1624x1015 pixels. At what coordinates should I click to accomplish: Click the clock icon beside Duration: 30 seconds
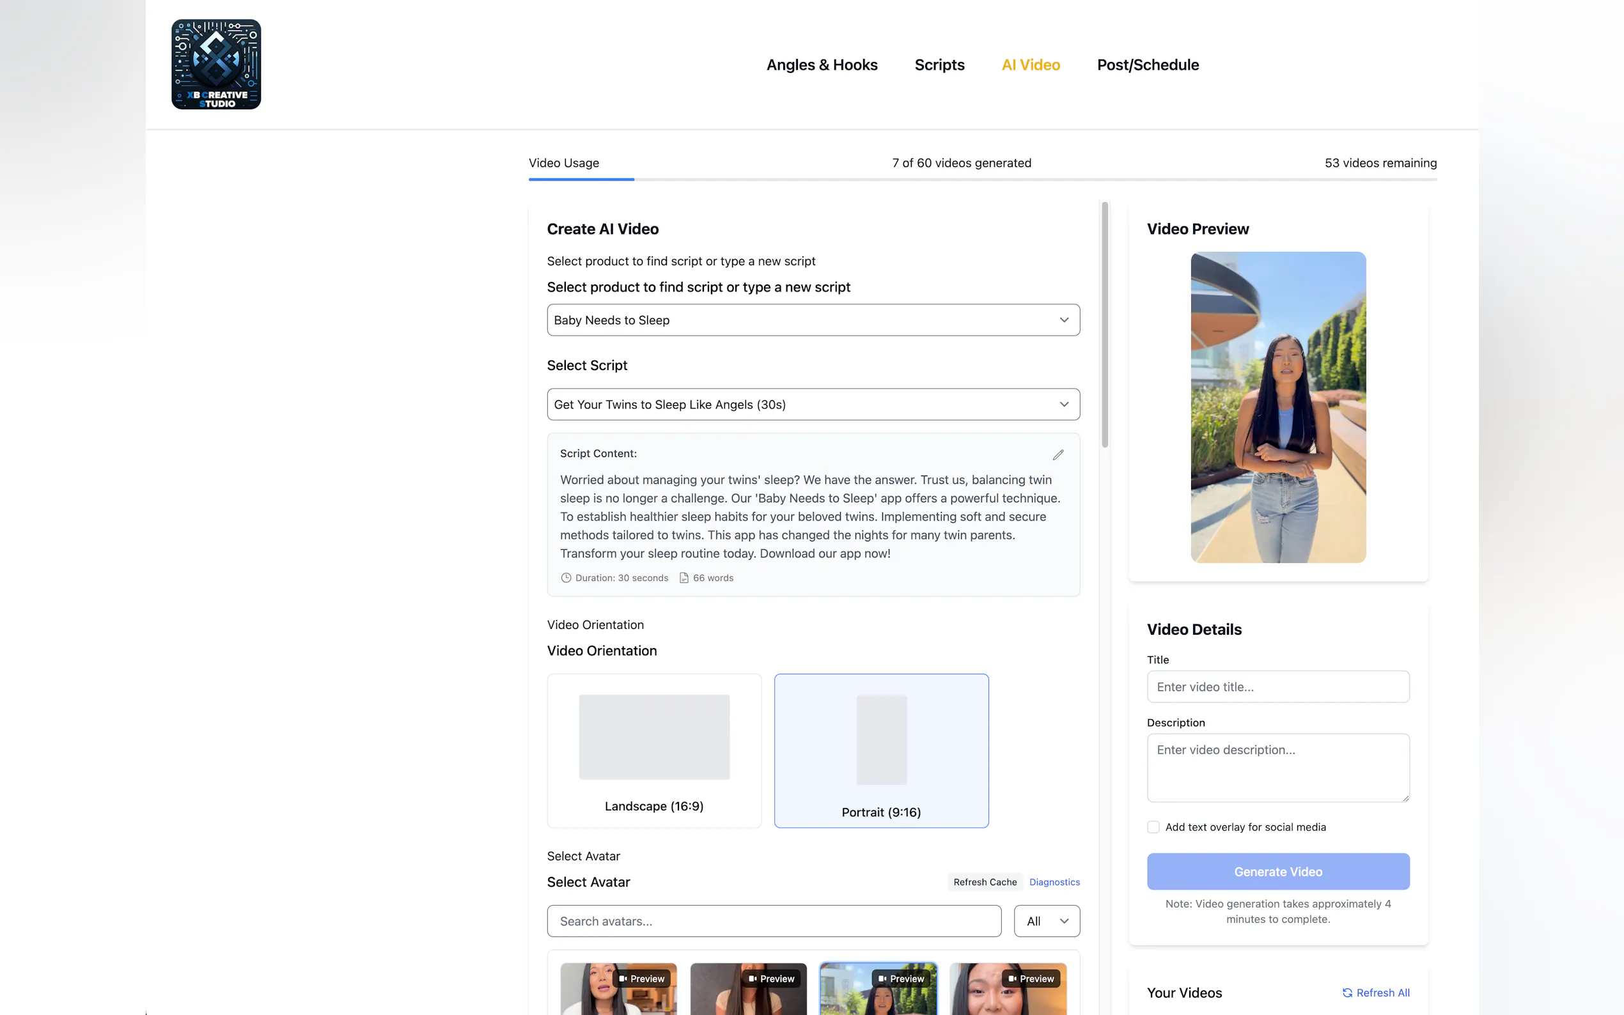point(566,577)
